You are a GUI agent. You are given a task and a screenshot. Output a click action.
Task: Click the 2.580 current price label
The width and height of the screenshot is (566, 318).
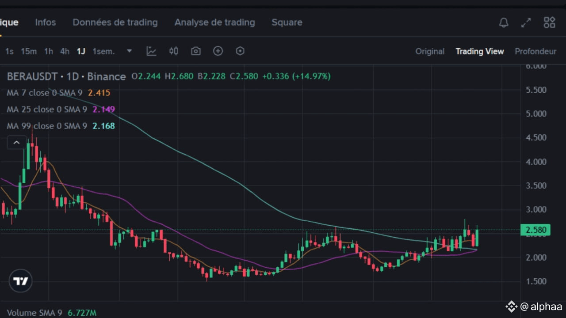point(535,230)
